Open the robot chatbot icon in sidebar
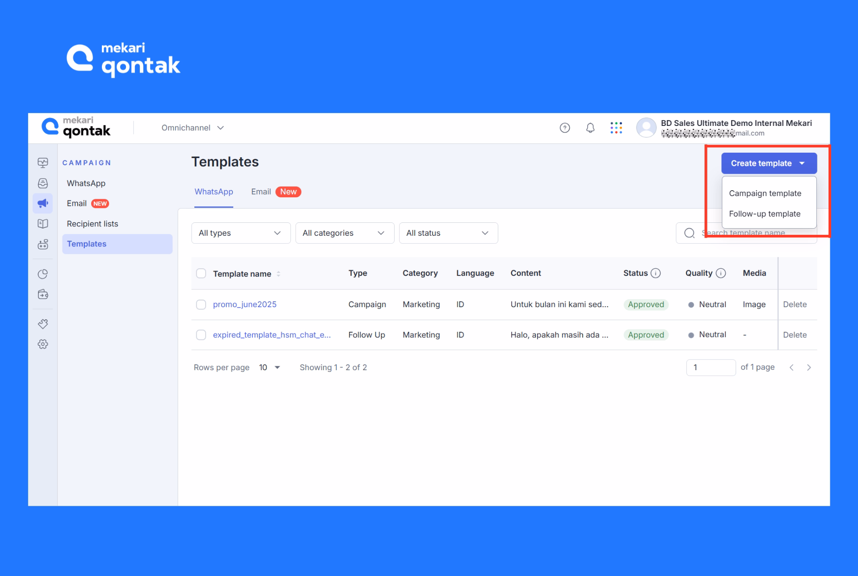This screenshot has width=858, height=576. coord(43,244)
